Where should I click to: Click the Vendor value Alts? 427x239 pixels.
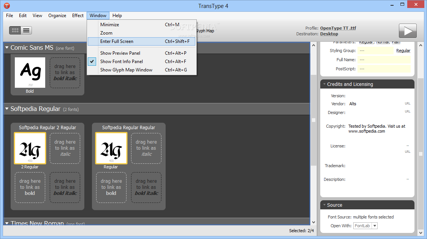353,104
